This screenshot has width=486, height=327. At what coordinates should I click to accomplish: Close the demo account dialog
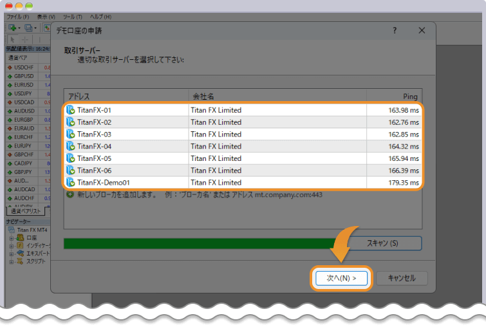[422, 30]
